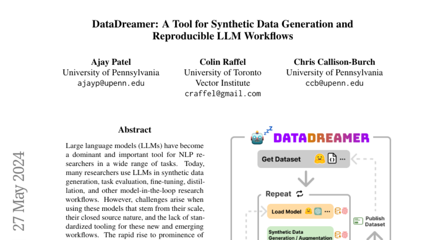Screen dimensions: 445x240
Task: Click the Synthetic Data Generation / Augmentation box
Action: (x=300, y=234)
